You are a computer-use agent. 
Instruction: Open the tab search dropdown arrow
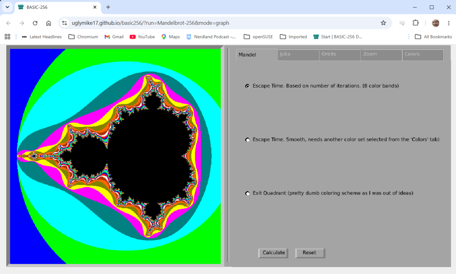click(x=7, y=7)
